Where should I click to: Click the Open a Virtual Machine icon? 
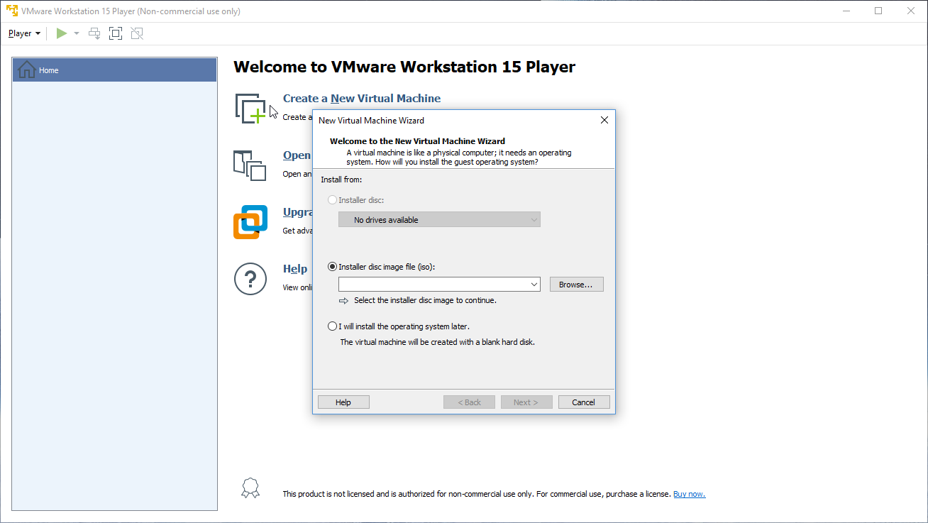pos(250,165)
